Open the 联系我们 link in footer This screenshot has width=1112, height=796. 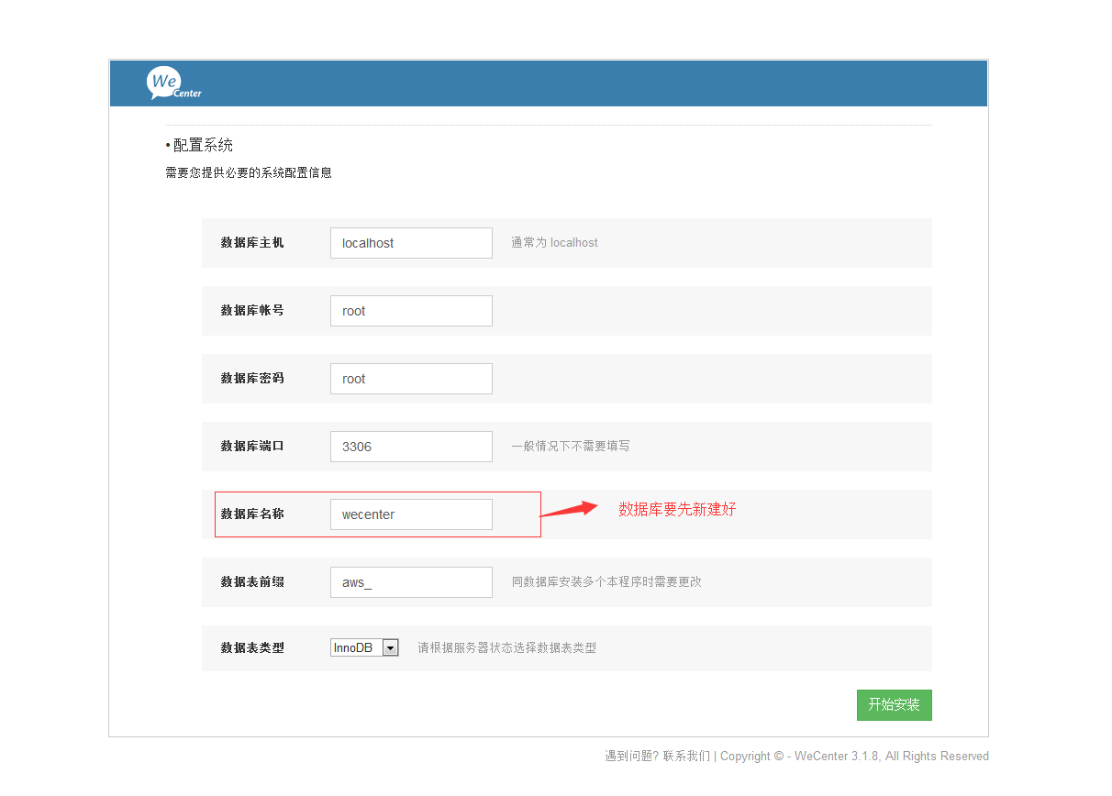[x=686, y=757]
